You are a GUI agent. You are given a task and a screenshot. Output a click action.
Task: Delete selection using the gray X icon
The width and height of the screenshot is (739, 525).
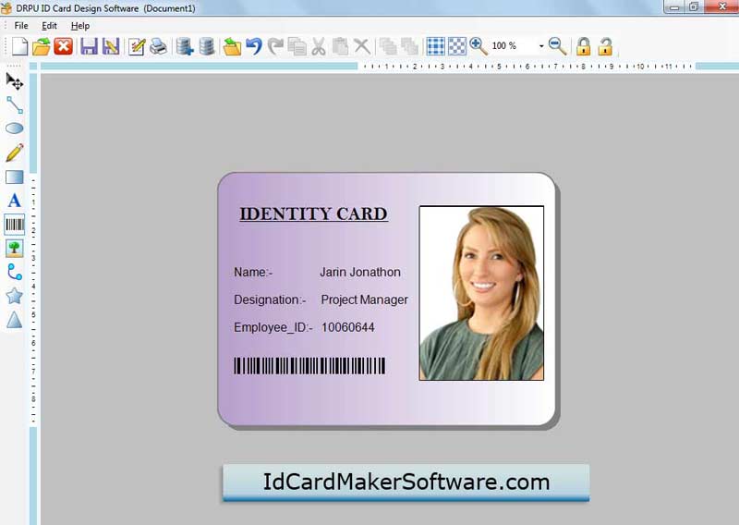coord(362,46)
